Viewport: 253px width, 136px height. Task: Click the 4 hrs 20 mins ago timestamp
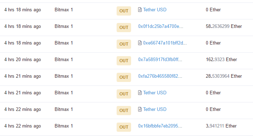(x=23, y=60)
